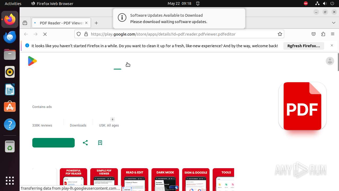Viewport: 339px width, 191px height.
Task: Open the site security padlock info
Action: (x=86, y=34)
